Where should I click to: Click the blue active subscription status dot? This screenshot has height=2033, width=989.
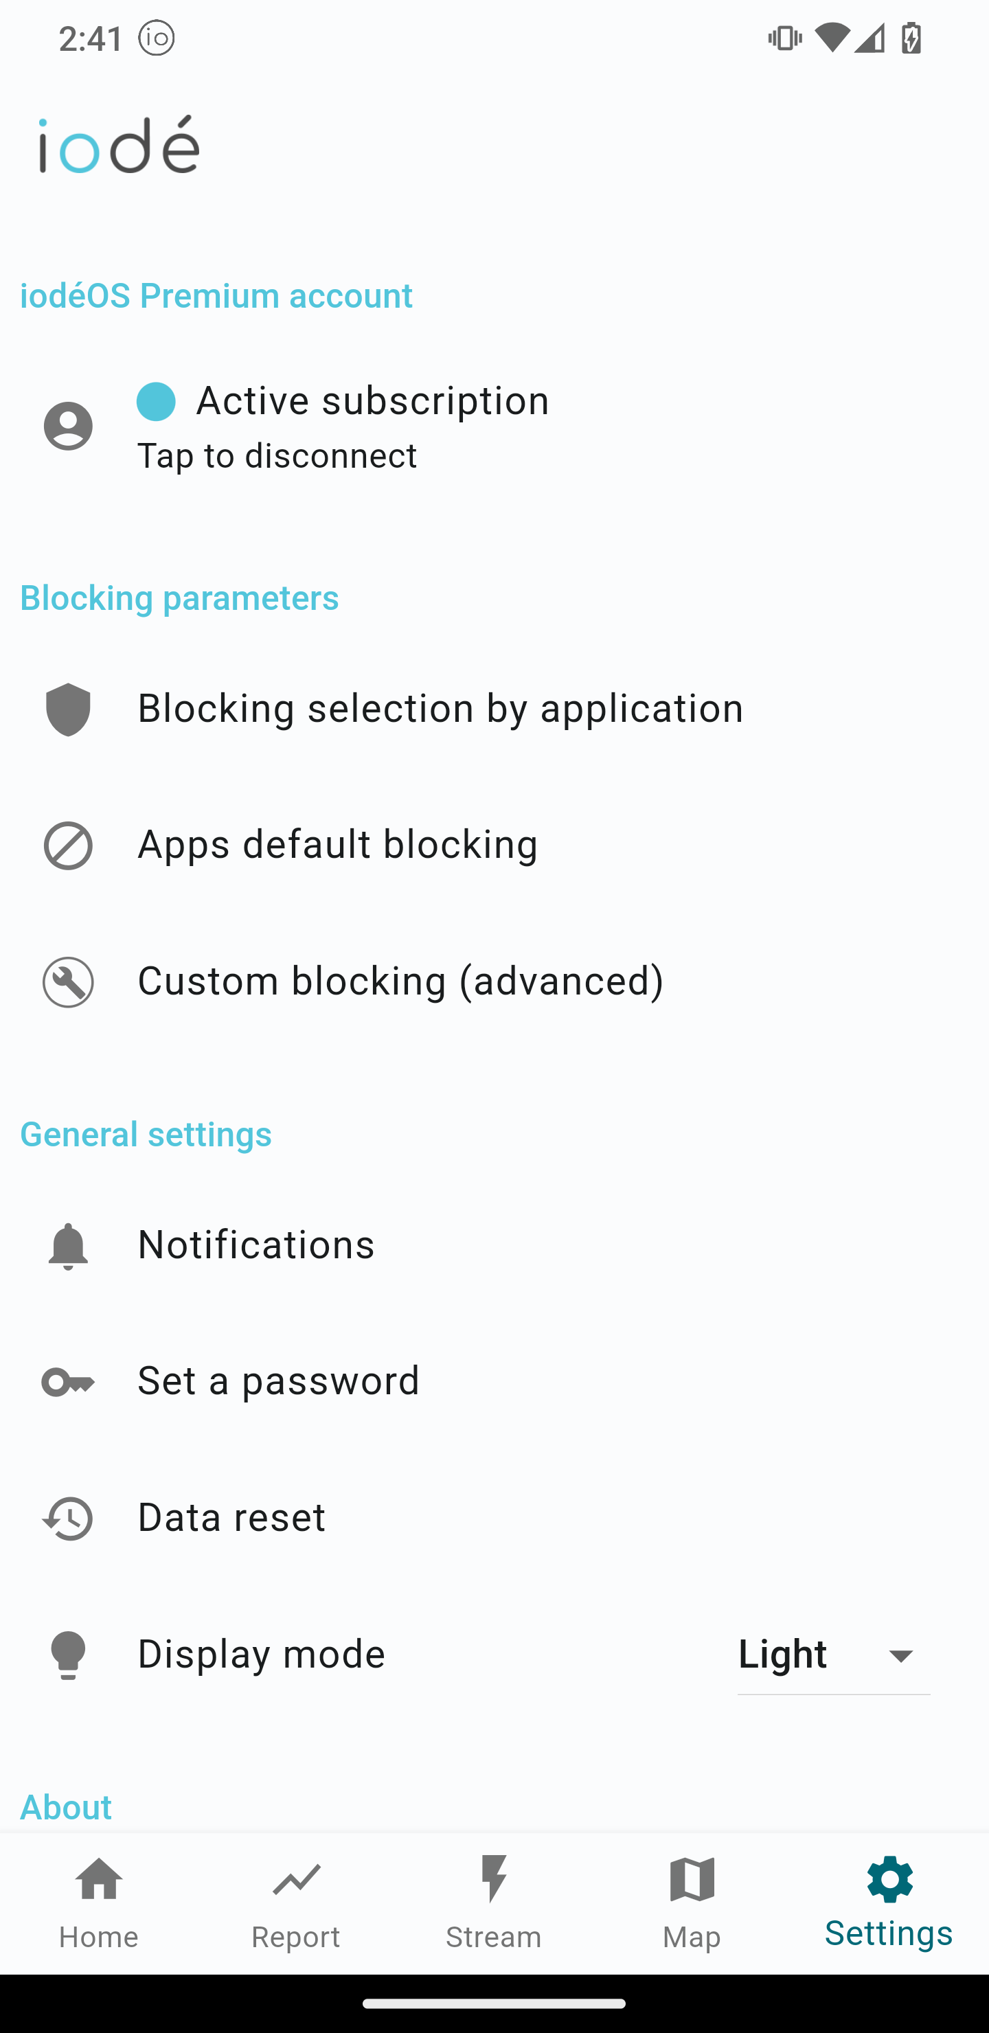[x=157, y=402]
